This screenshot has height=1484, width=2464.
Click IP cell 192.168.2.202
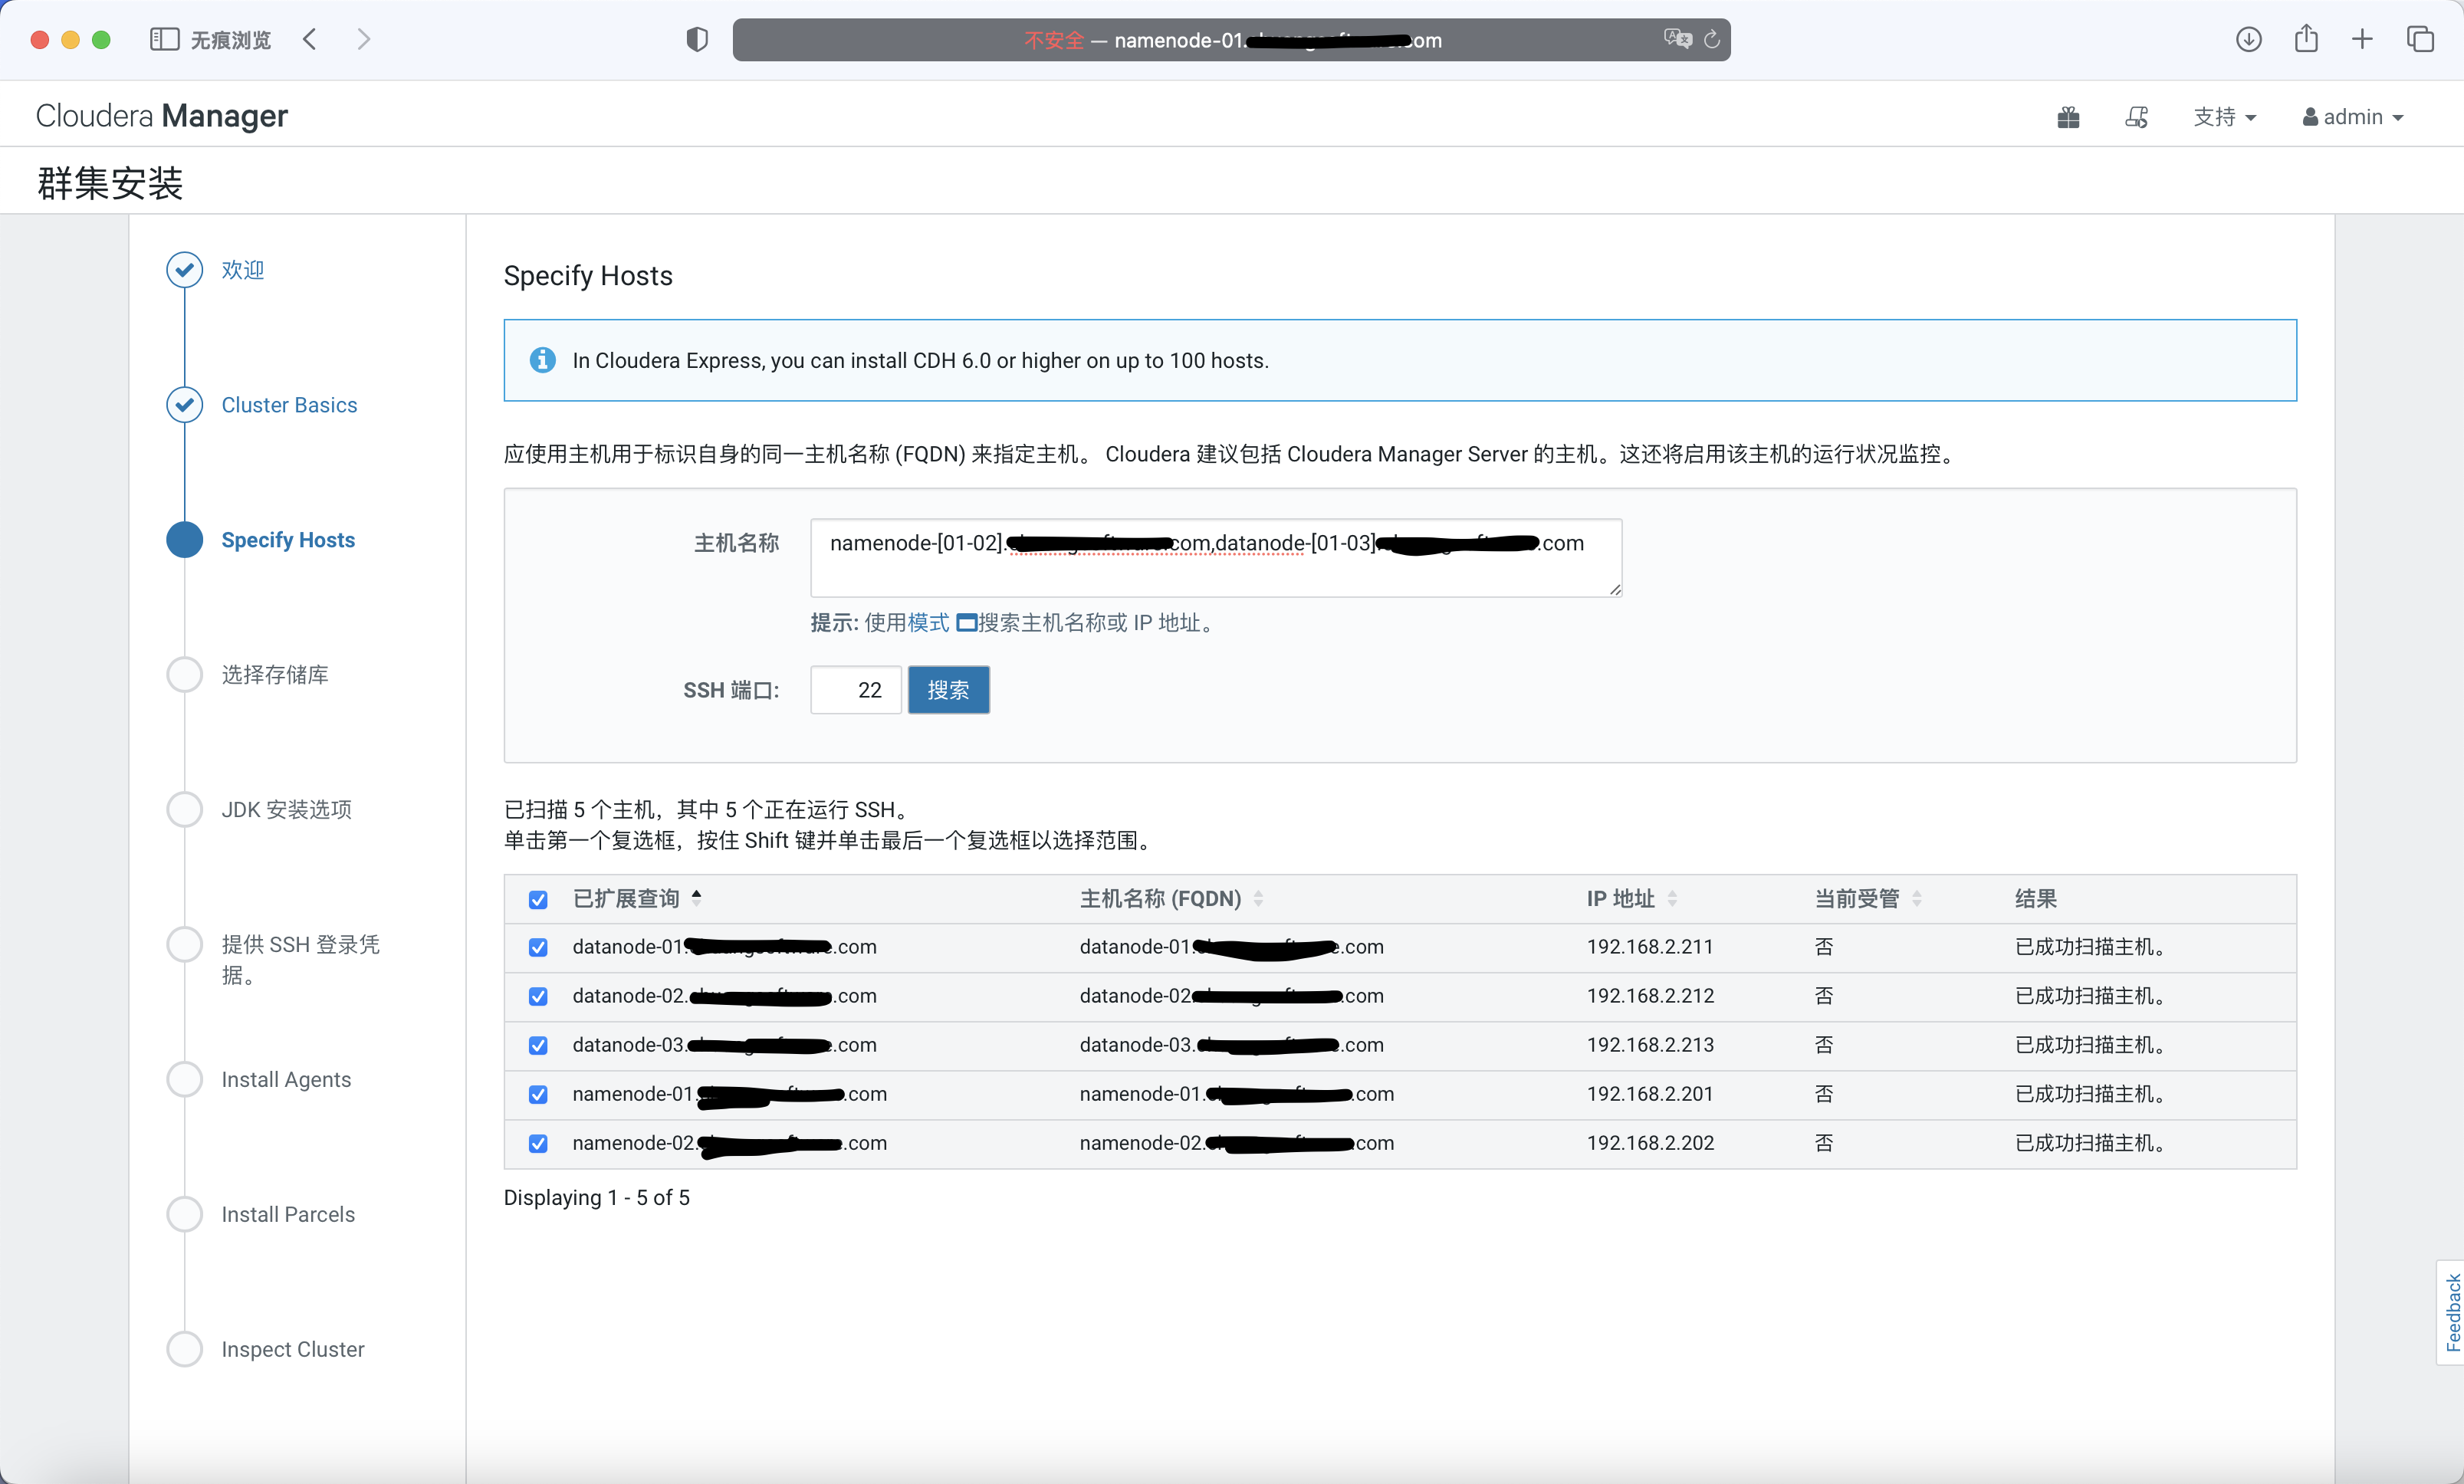click(1650, 1143)
